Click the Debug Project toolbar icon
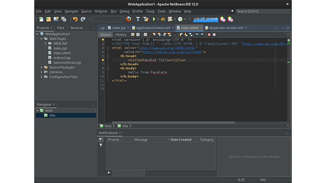The image size is (326, 183). 170,19
